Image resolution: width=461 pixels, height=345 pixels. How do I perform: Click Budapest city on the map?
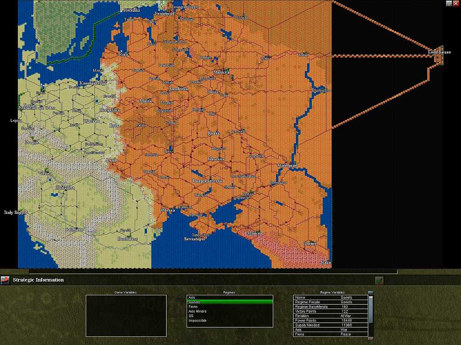pos(65,188)
